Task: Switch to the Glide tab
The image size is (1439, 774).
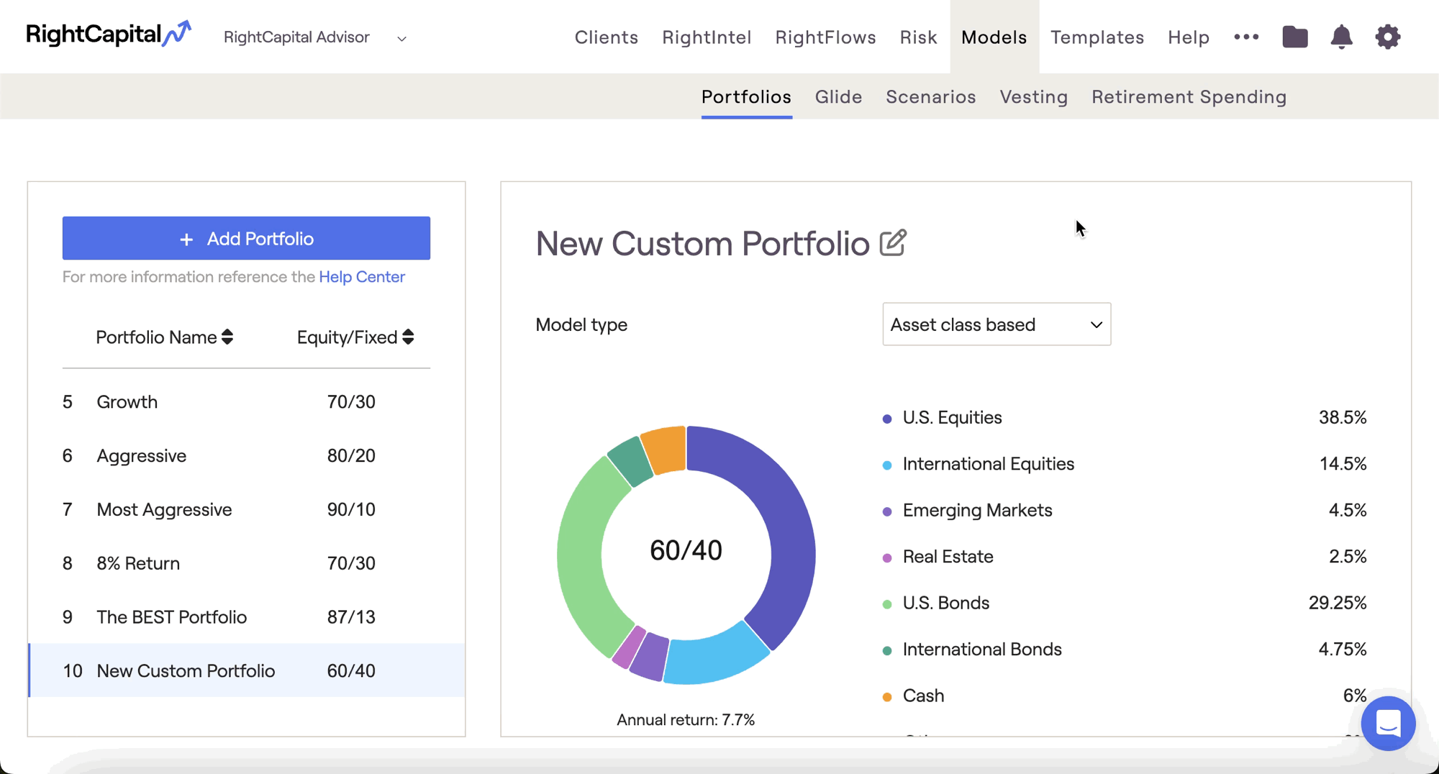Action: 838,97
